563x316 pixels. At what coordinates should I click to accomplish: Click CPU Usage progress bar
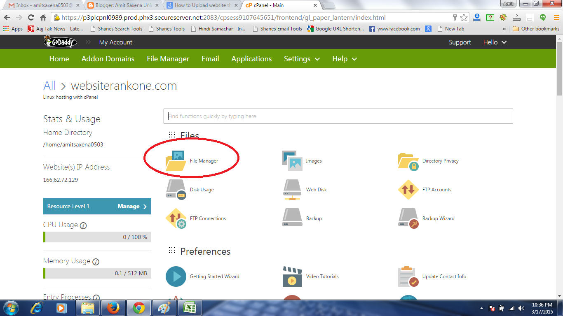[97, 237]
